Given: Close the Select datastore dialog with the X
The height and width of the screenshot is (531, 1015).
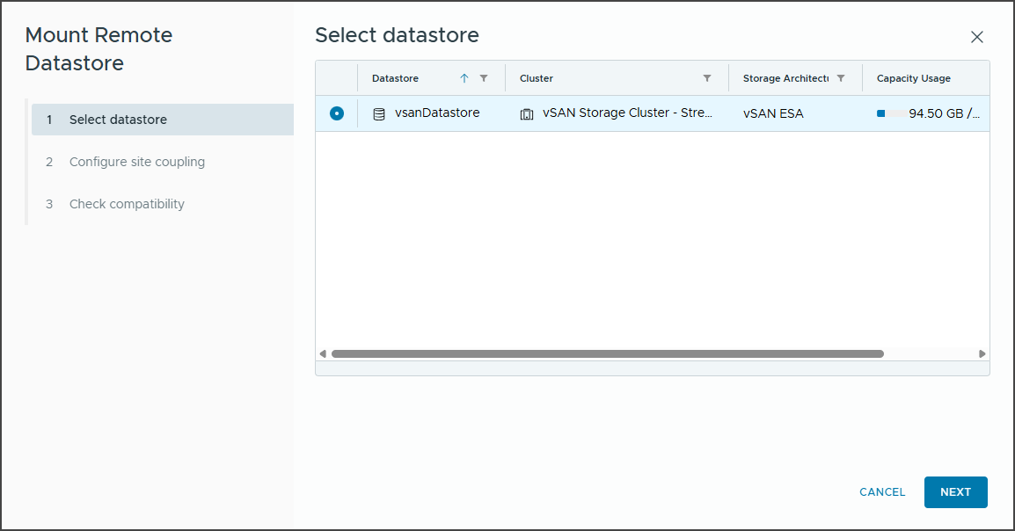Looking at the screenshot, I should tap(976, 37).
